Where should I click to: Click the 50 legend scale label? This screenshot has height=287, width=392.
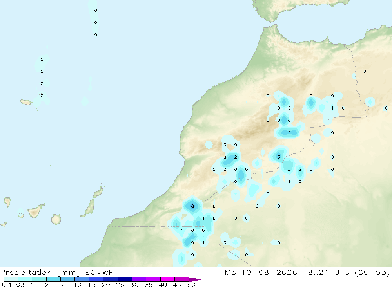[192, 285]
